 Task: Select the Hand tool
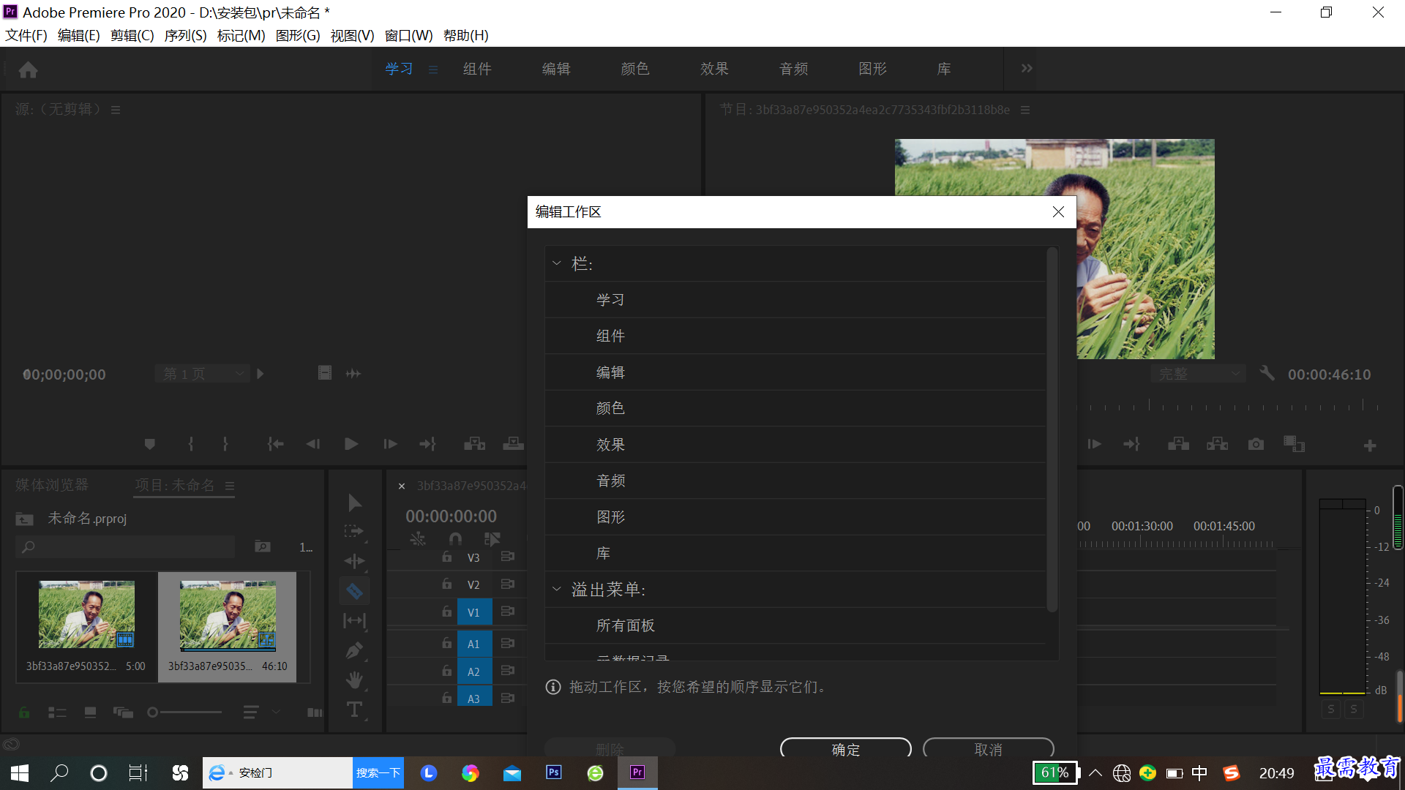click(x=355, y=680)
